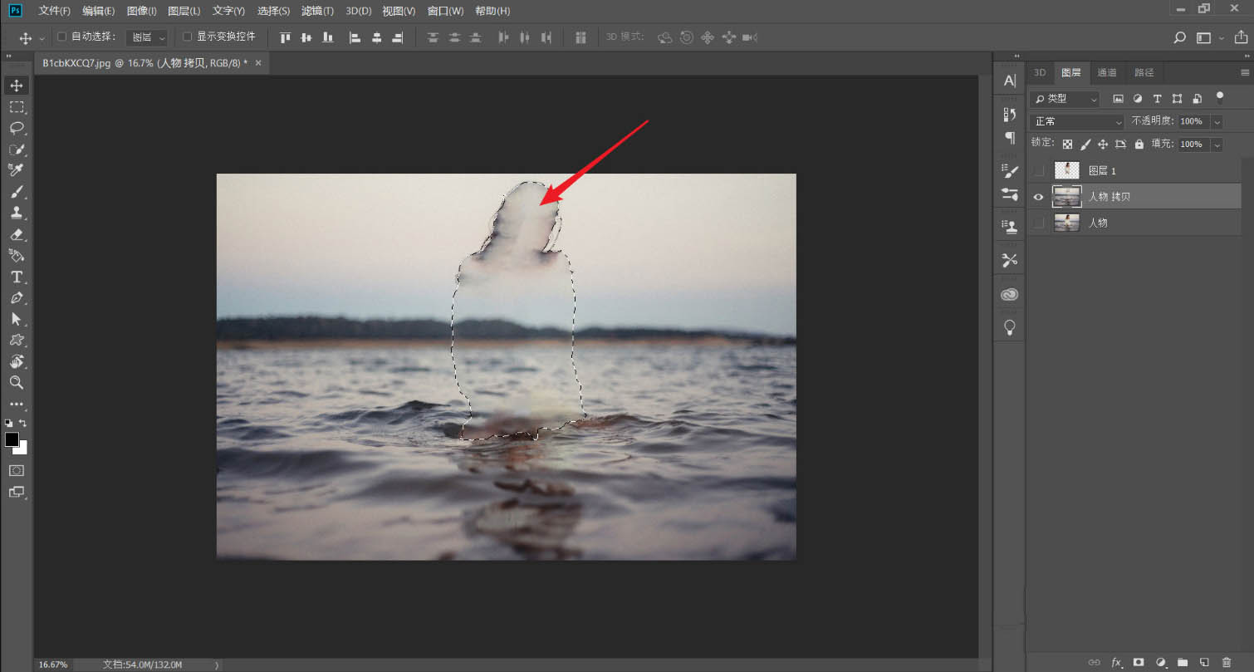Select the Brush tool
The height and width of the screenshot is (672, 1254).
click(x=17, y=192)
